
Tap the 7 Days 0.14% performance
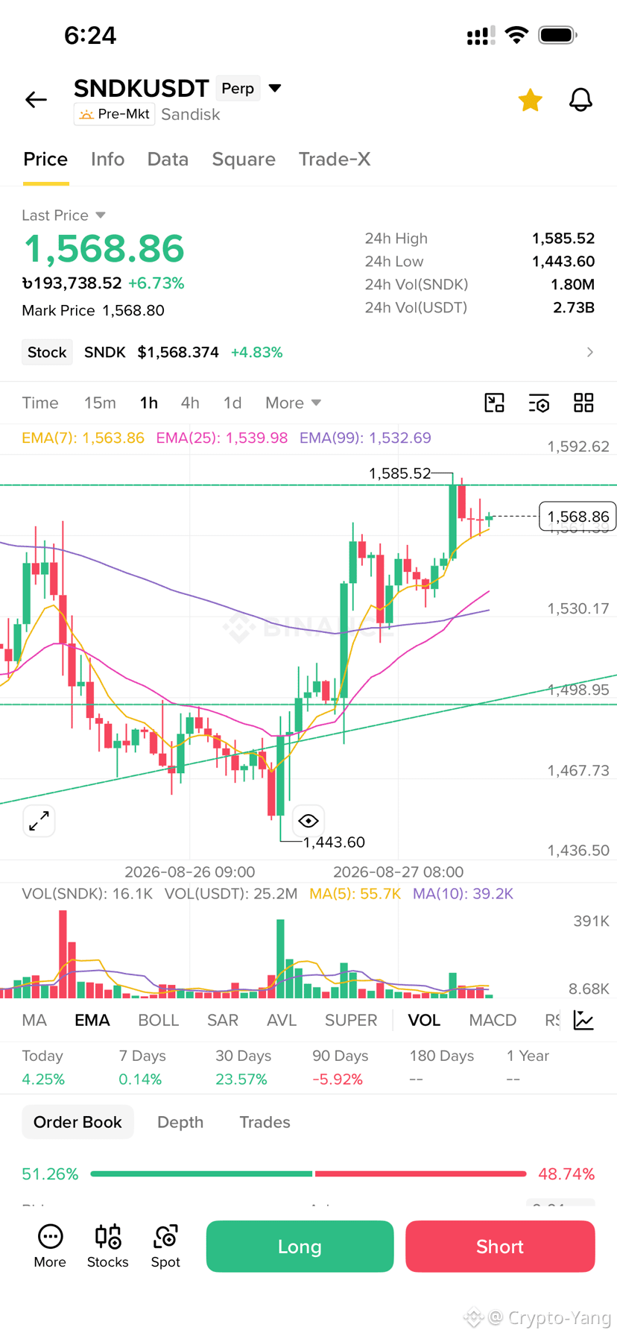tap(142, 1068)
